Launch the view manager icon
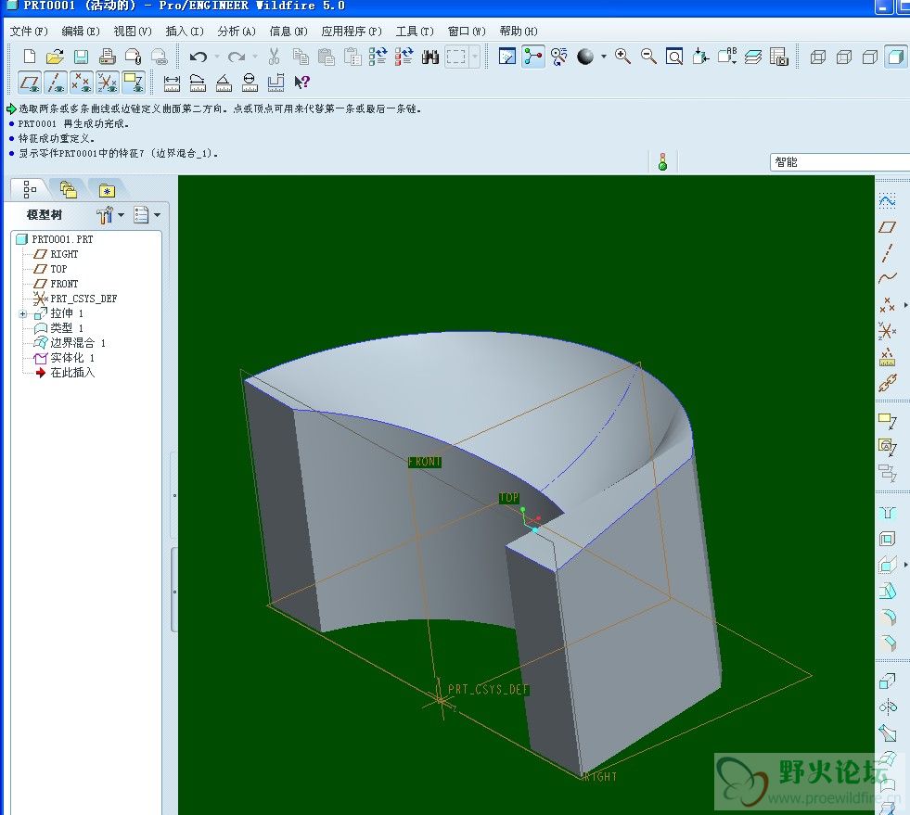Viewport: 910px width, 815px height. click(x=778, y=57)
